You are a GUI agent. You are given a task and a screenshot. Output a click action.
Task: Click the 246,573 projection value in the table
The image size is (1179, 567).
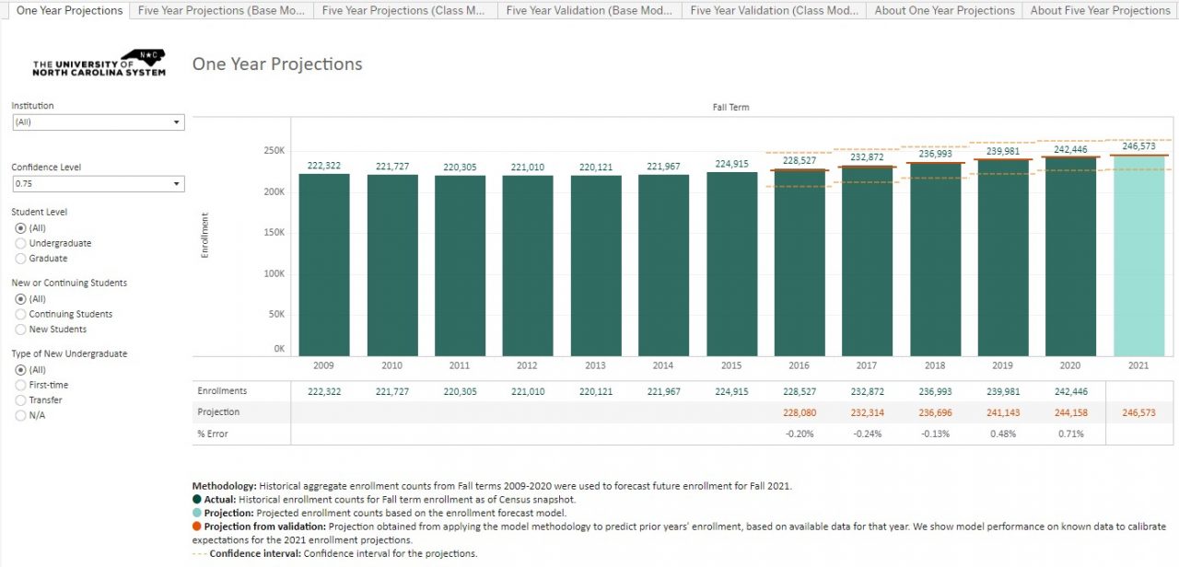point(1139,411)
